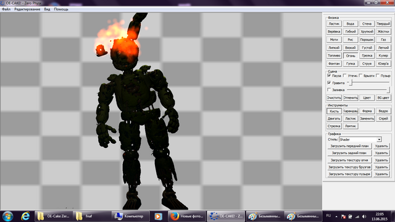Click the Очистить scene button
The image size is (395, 222).
pos(334,97)
